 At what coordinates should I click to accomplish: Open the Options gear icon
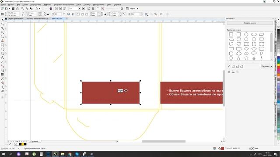122,9
